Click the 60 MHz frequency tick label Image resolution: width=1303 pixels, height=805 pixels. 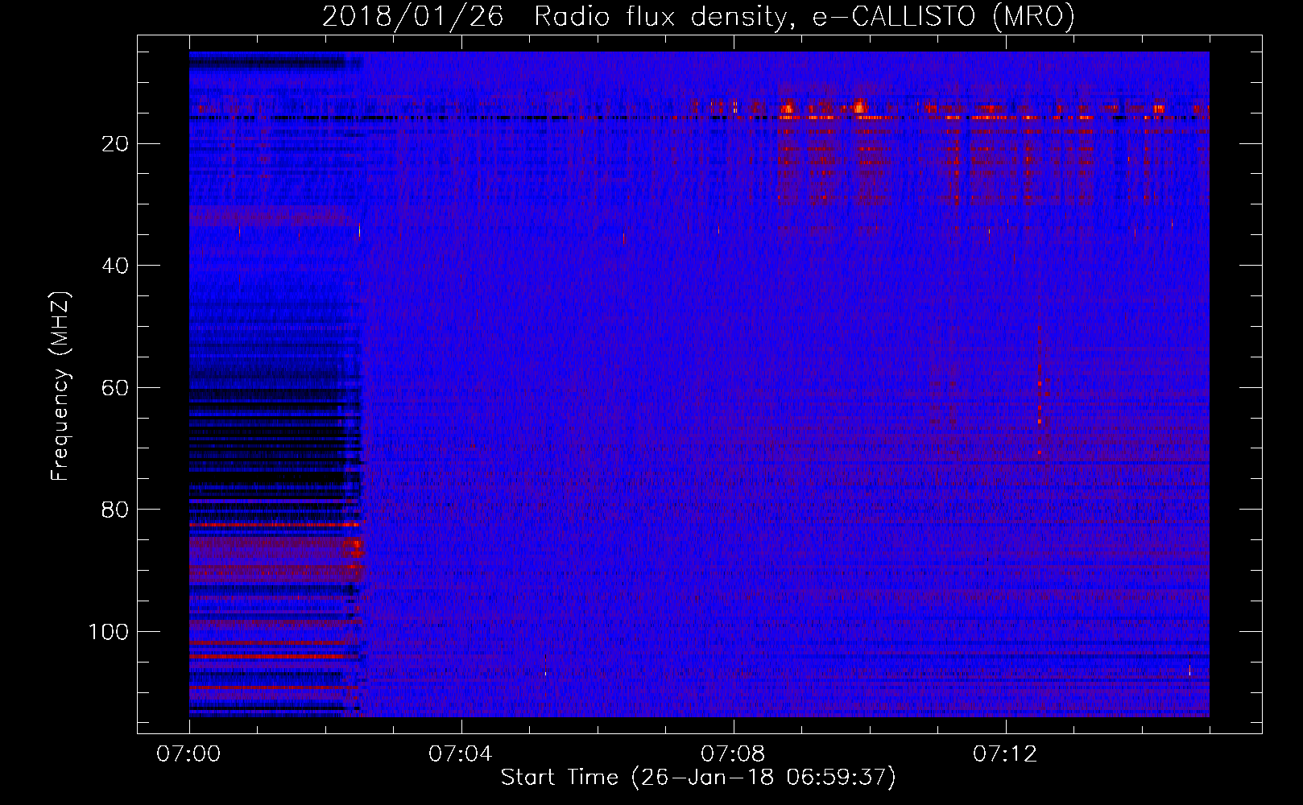click(x=115, y=388)
